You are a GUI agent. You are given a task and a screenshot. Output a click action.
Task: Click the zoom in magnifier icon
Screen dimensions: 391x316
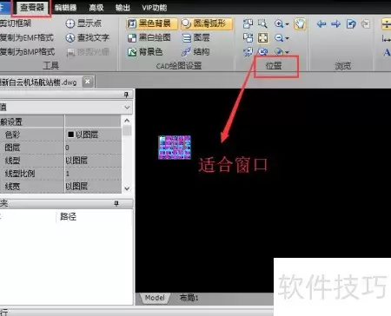click(x=279, y=23)
